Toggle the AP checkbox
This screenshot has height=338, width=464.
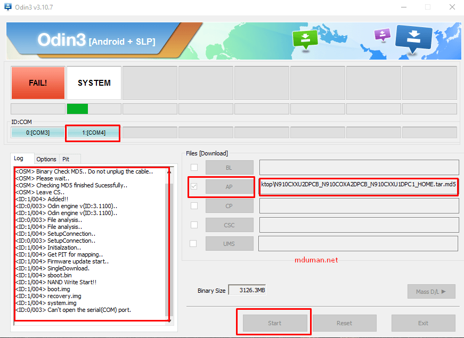pyautogui.click(x=194, y=186)
